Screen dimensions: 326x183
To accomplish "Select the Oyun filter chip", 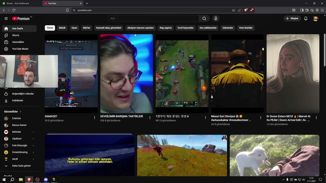I will click(74, 28).
